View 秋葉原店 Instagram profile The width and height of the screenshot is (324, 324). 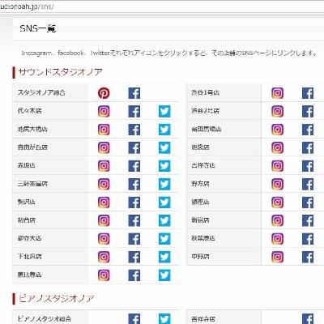click(277, 239)
